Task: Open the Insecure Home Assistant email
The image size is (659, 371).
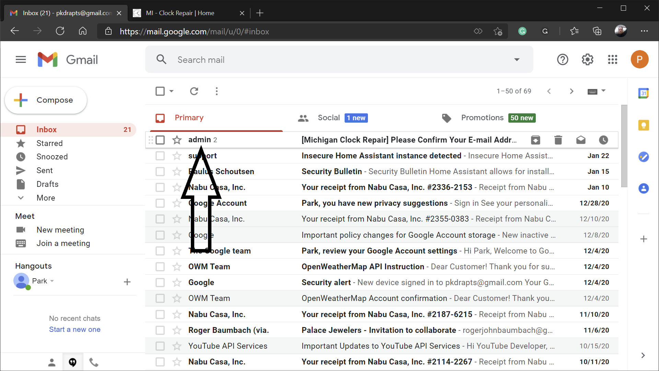Action: click(382, 156)
